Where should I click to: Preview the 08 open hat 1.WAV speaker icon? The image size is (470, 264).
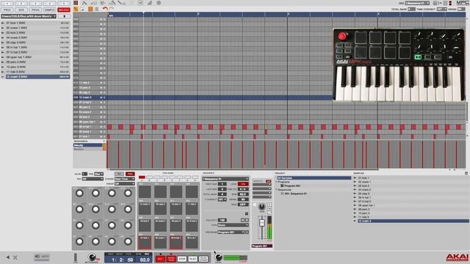click(3, 57)
